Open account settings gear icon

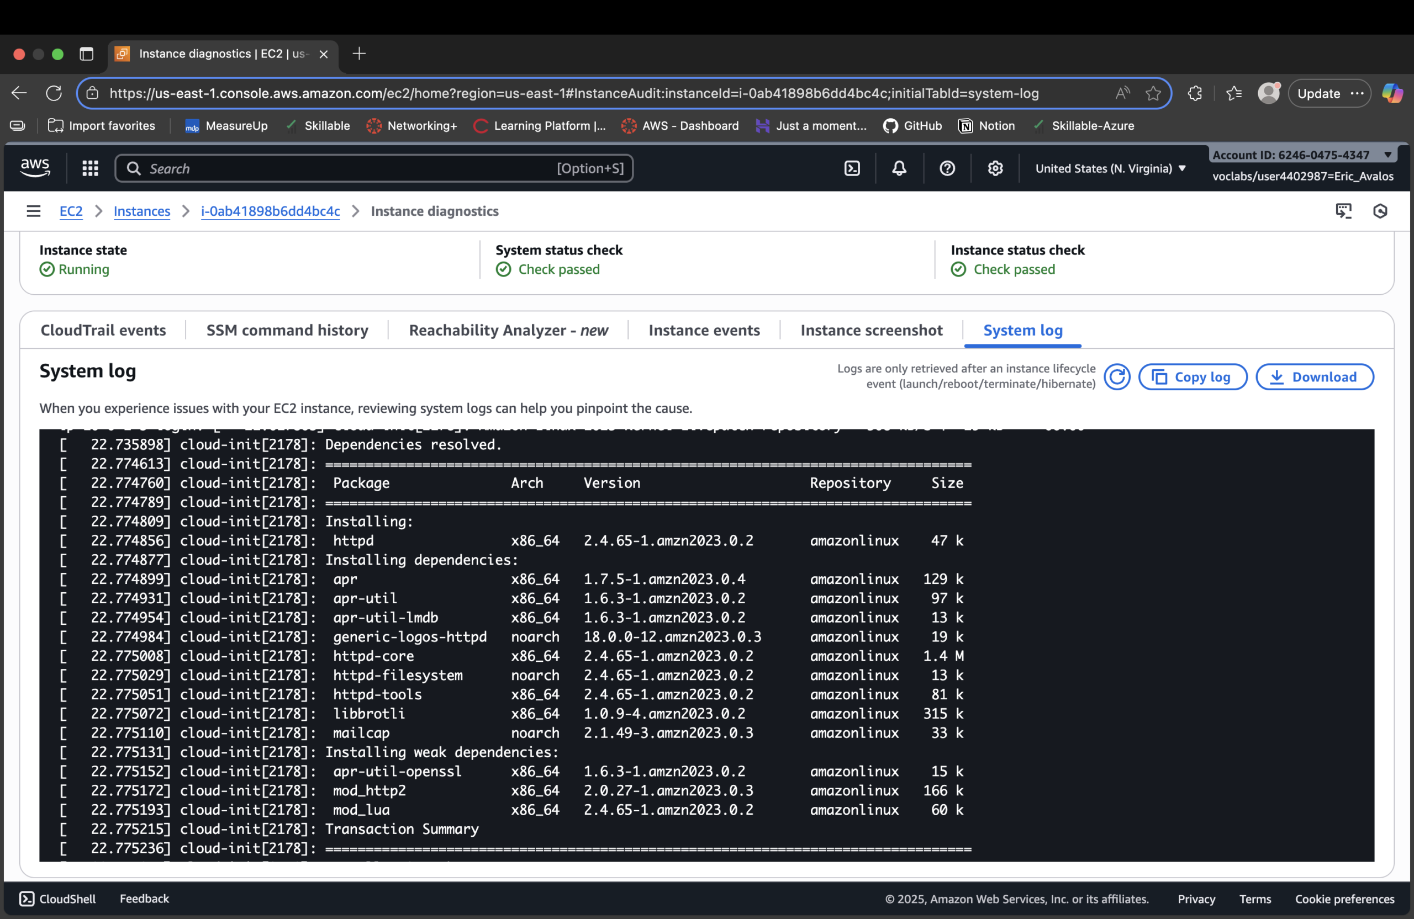tap(995, 168)
